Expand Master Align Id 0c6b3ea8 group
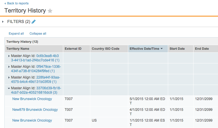The height and width of the screenshot is (128, 218). [x=9, y=56]
